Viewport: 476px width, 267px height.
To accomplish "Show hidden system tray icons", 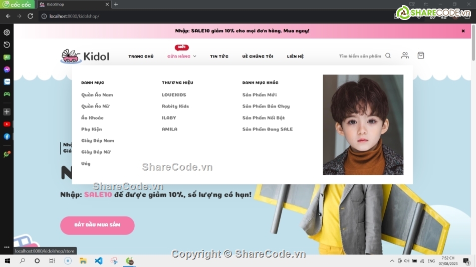I will pyautogui.click(x=392, y=261).
